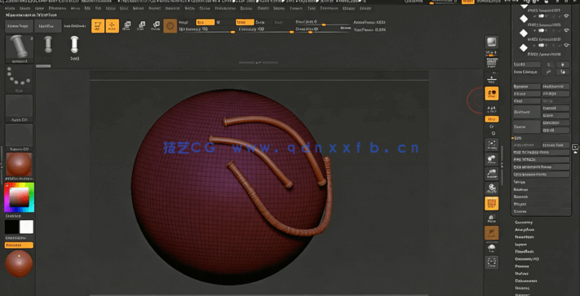The image size is (580, 296).
Task: Expand the Merge section in Subtool palette
Action: (520, 182)
